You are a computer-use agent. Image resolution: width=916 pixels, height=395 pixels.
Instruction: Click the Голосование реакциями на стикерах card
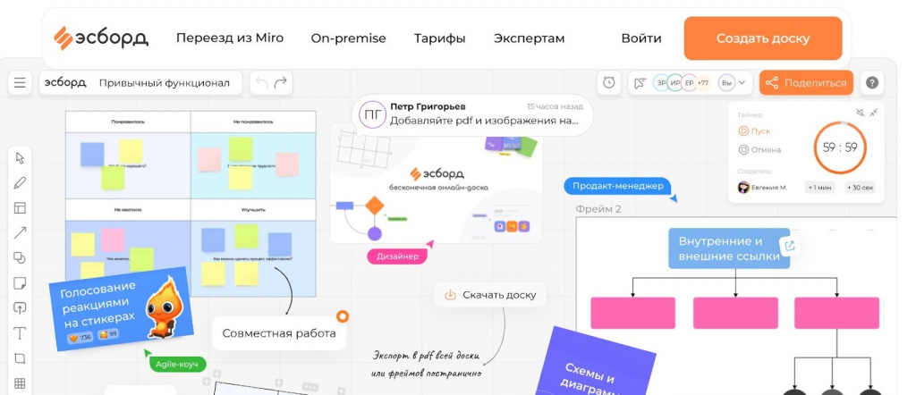(121, 308)
